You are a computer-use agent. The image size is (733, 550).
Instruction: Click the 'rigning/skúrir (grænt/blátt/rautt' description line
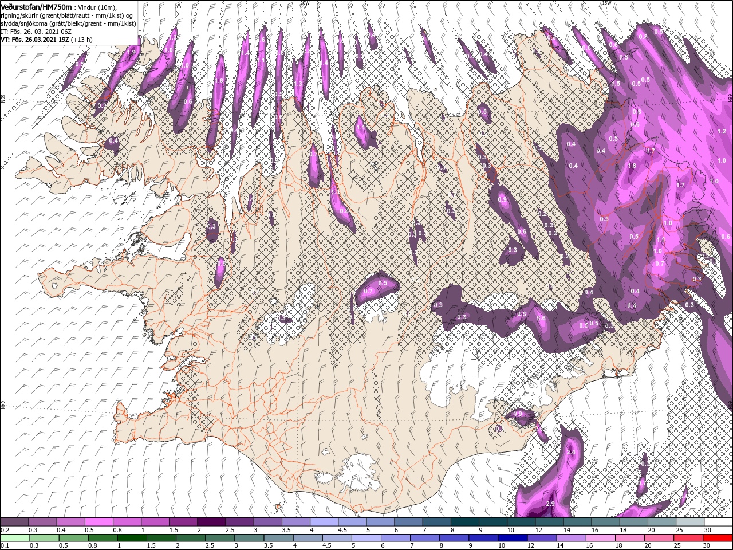(67, 15)
